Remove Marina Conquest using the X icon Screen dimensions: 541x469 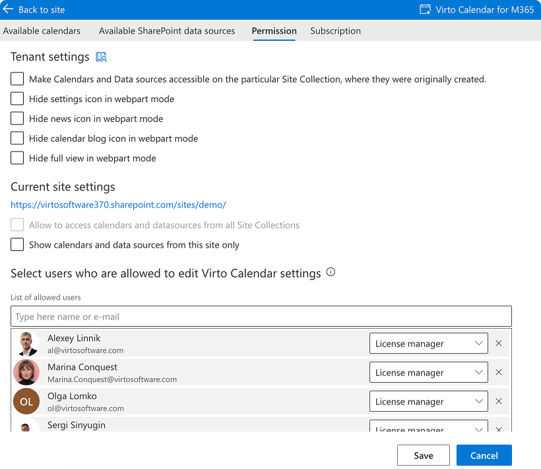[499, 372]
